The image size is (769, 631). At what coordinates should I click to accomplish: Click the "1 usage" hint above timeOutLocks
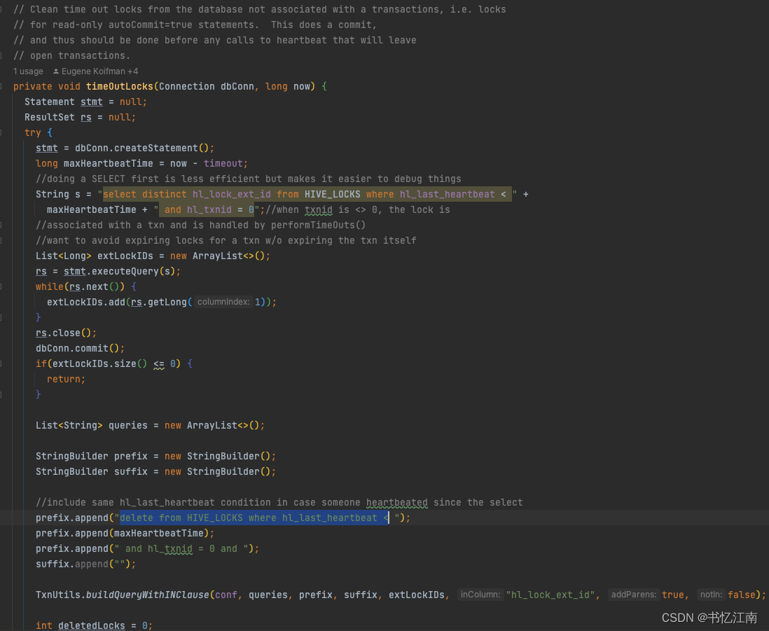(x=28, y=71)
